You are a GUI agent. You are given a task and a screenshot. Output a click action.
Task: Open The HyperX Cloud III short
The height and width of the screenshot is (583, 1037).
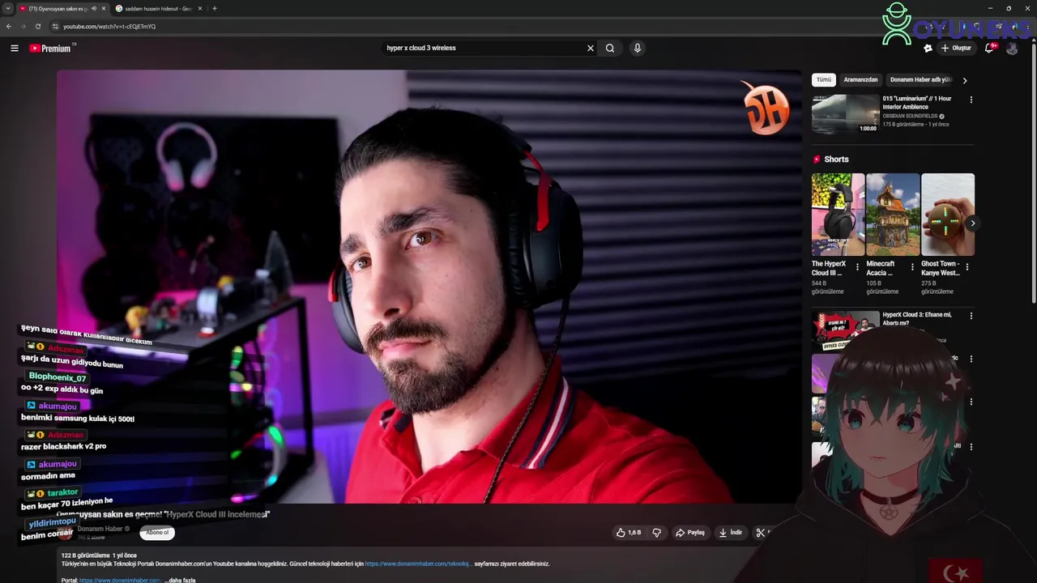pos(838,215)
